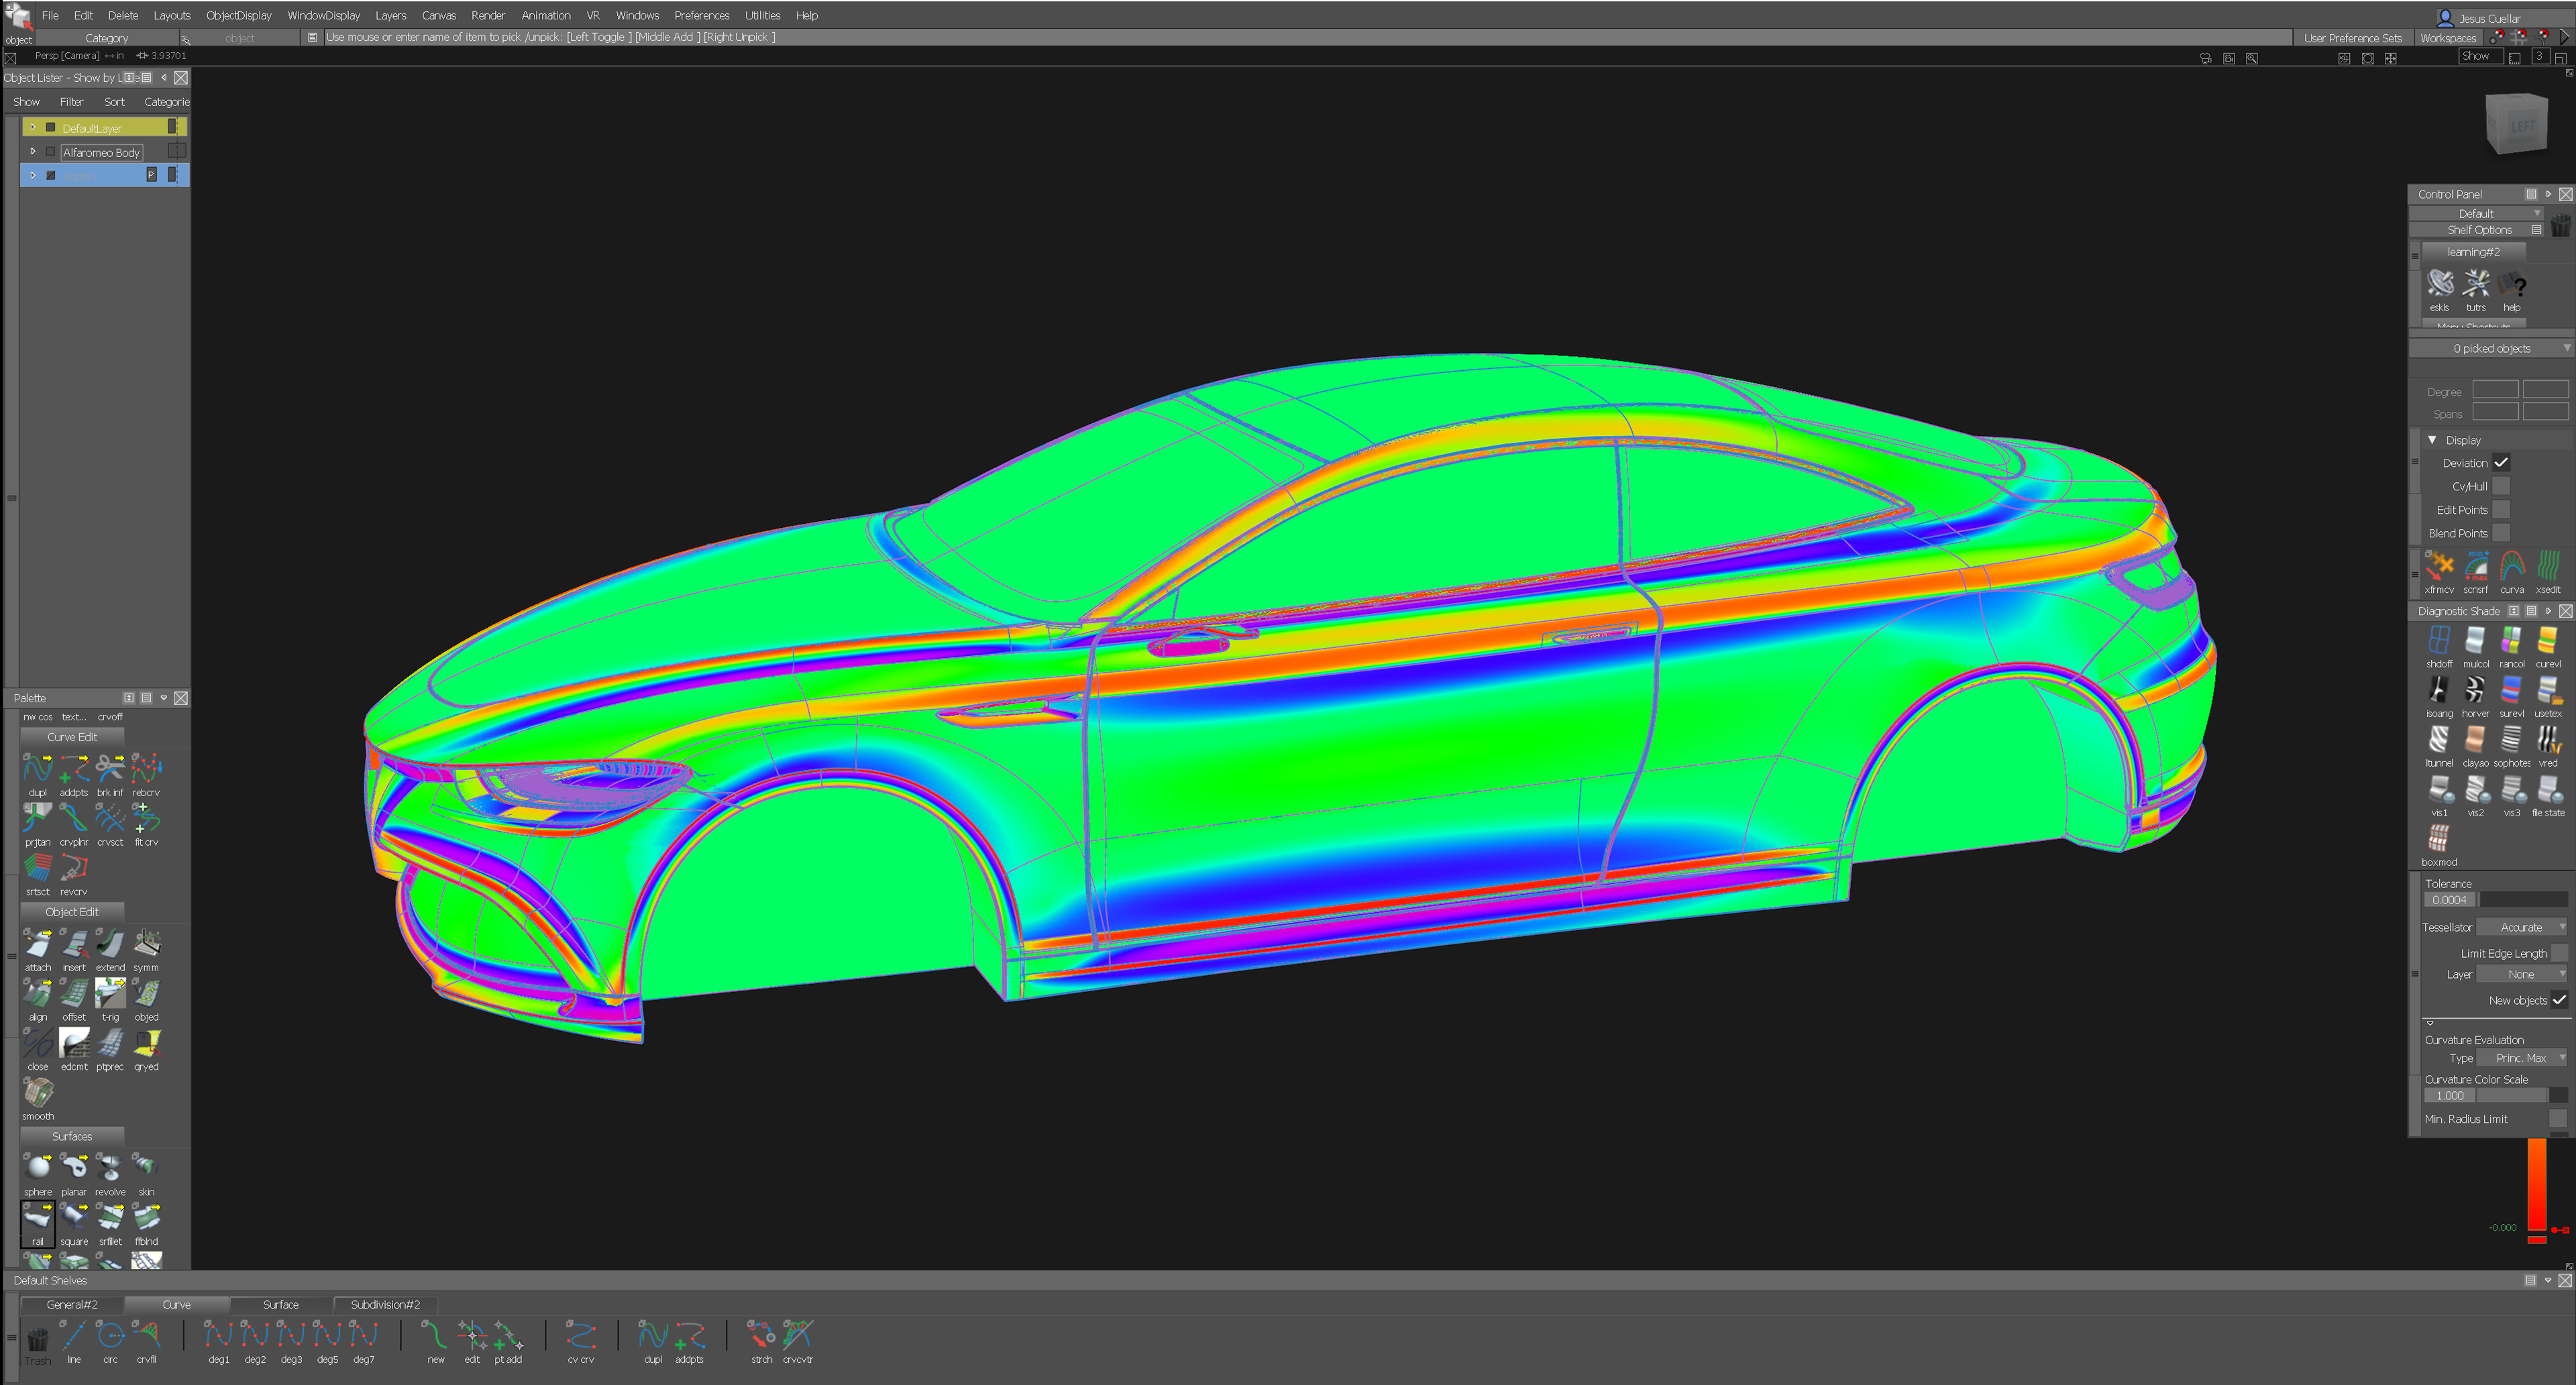Open the Tessellator Accurate dropdown
The width and height of the screenshot is (2576, 1385).
[x=2522, y=927]
